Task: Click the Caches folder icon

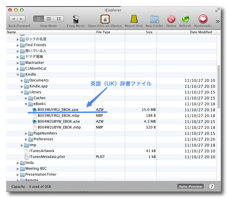Action: 30,98
